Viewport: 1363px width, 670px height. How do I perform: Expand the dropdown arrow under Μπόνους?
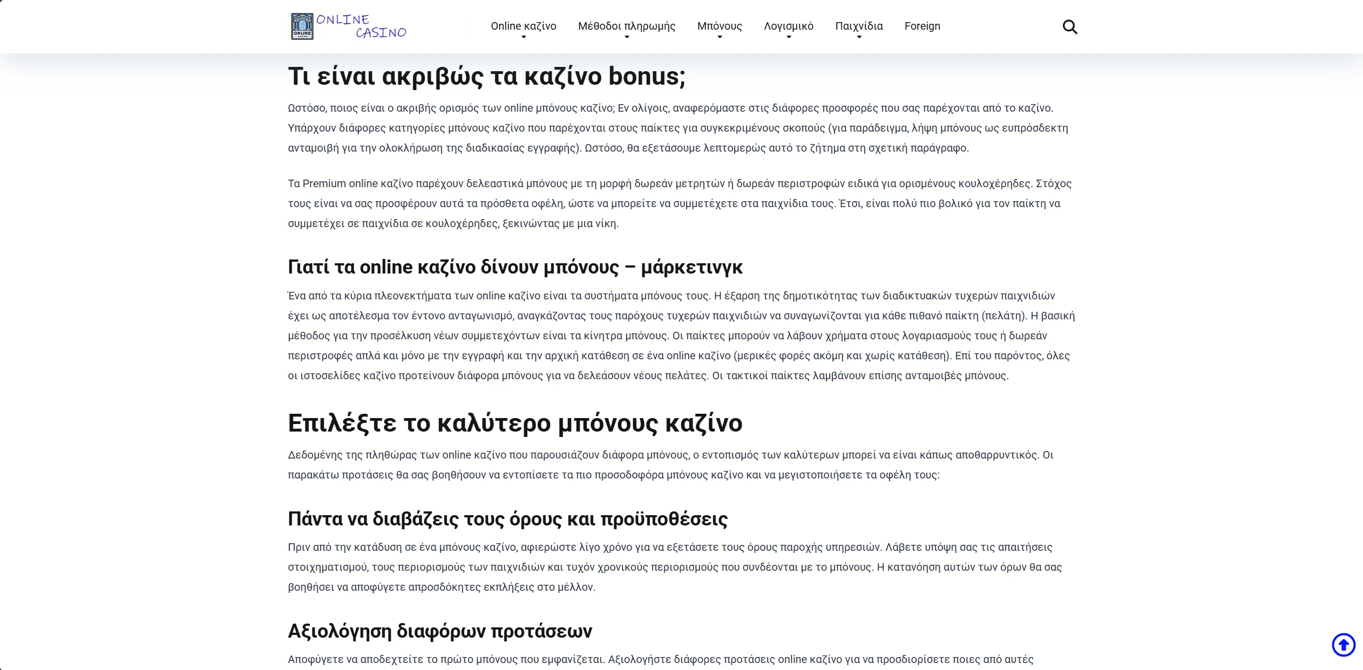pos(720,37)
